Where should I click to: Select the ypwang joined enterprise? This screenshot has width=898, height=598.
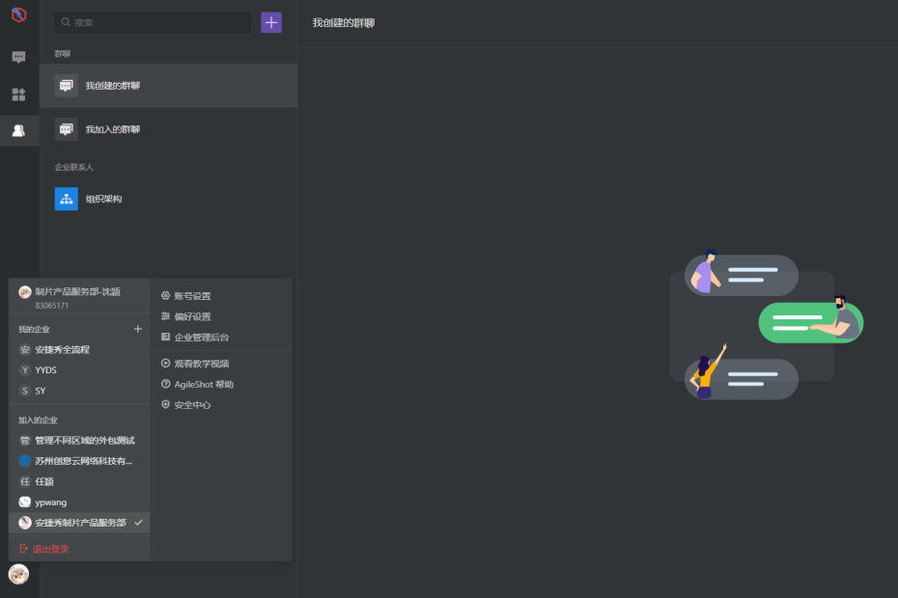pyautogui.click(x=50, y=502)
